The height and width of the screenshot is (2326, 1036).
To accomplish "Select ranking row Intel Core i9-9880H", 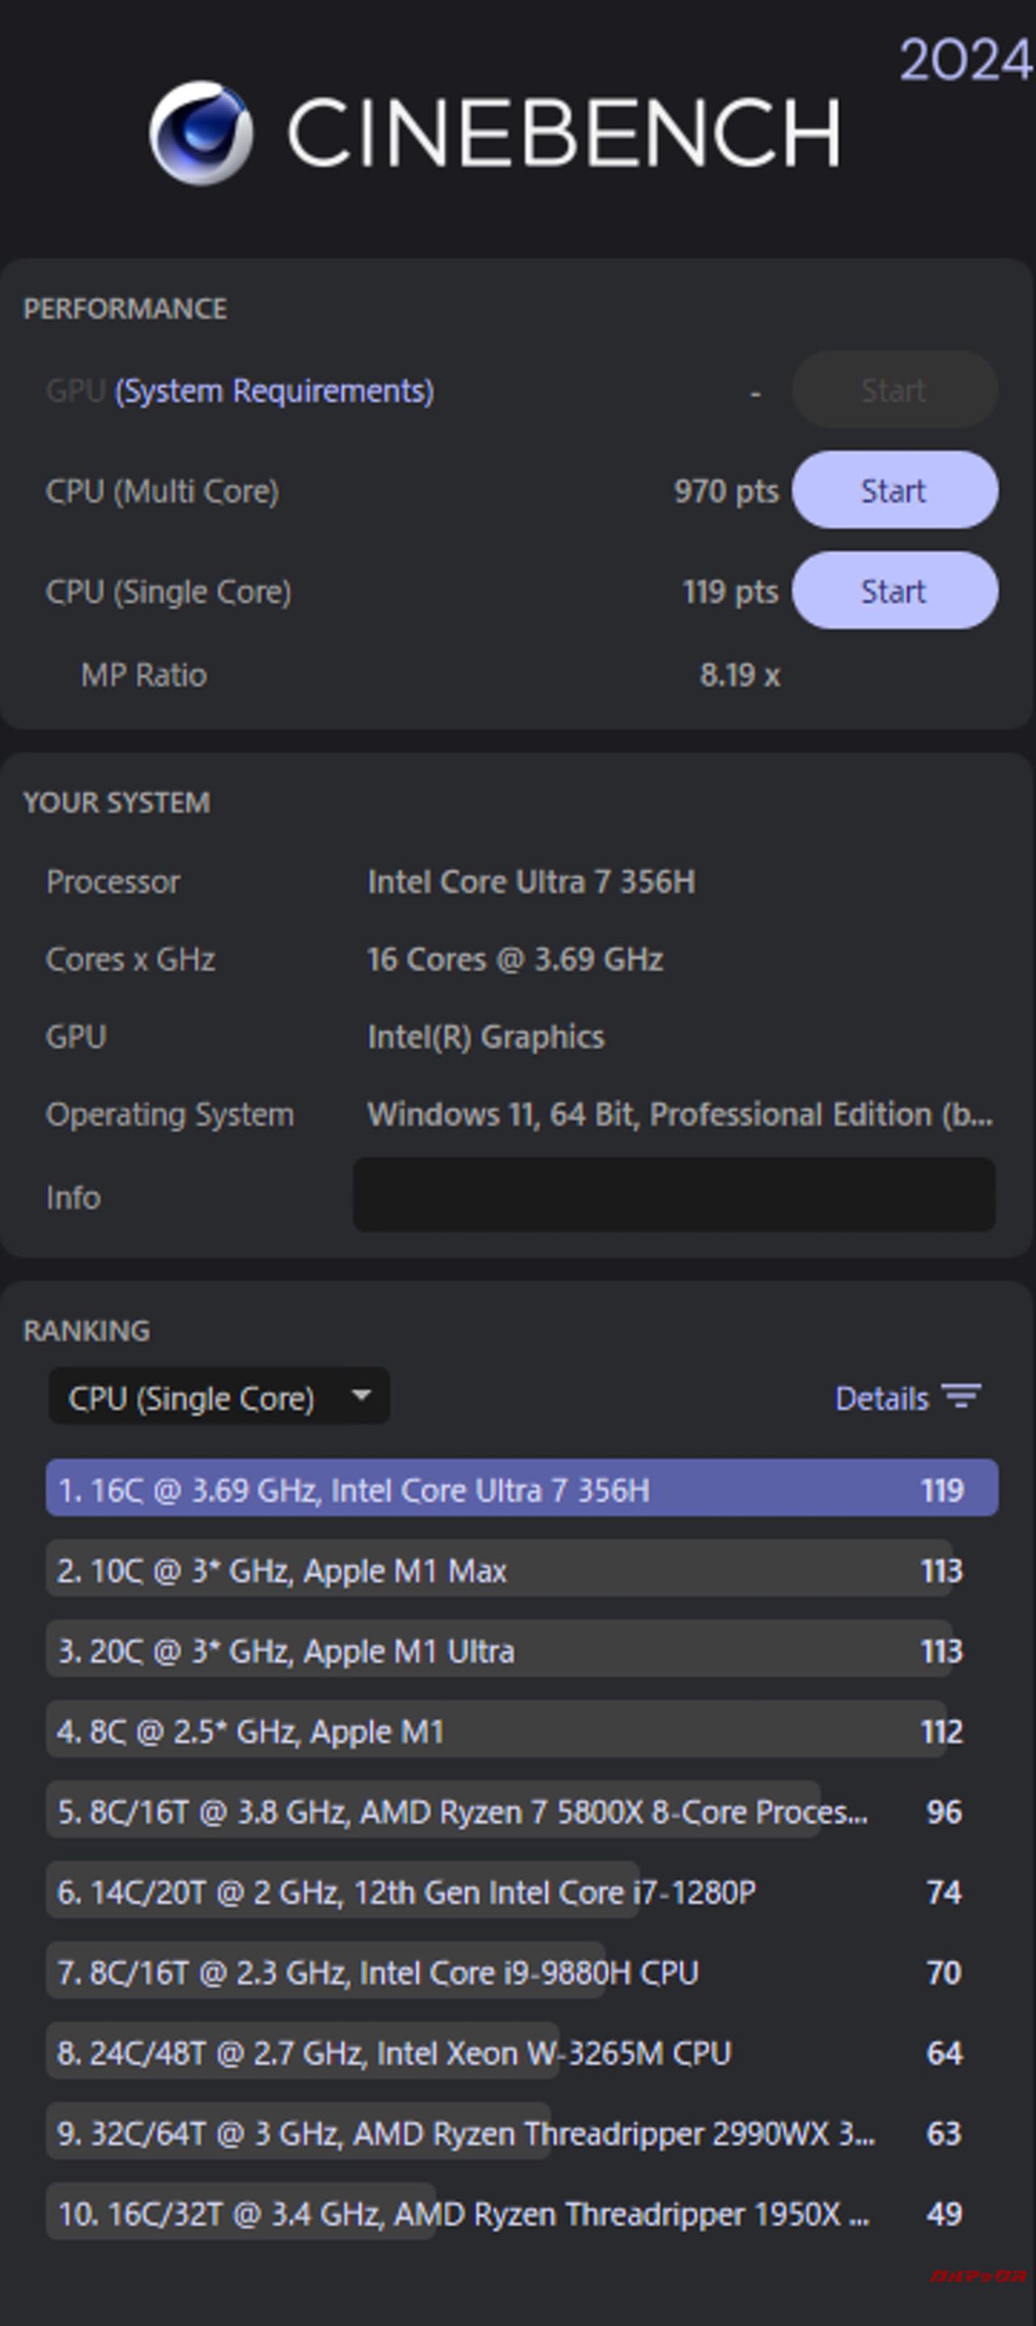I will coord(521,1971).
